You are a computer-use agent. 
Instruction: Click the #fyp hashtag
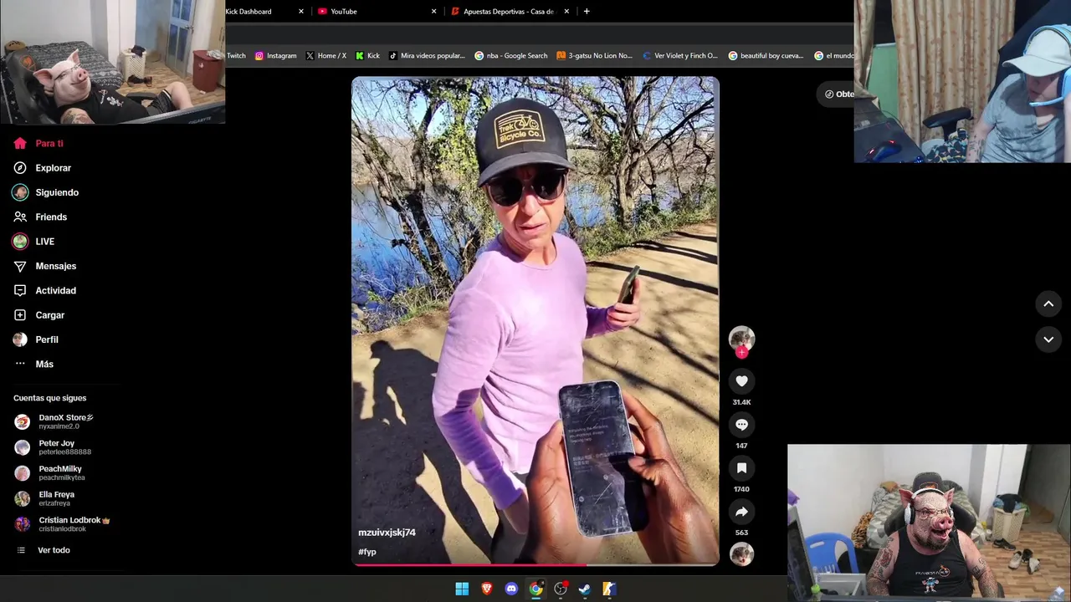tap(367, 552)
